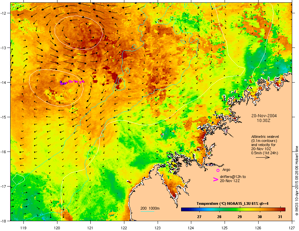Click the 'drifters@12h to' legend label
Image resolution: width=299 pixels, height=231 pixels.
(x=233, y=177)
